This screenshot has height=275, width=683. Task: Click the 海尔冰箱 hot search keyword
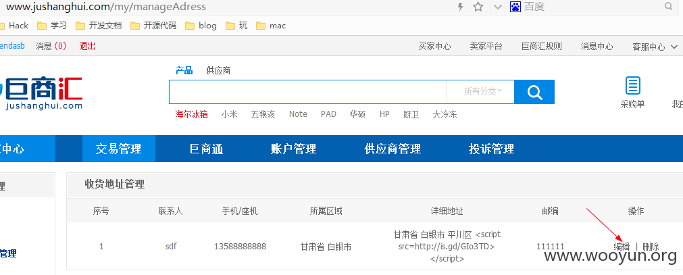coord(192,114)
